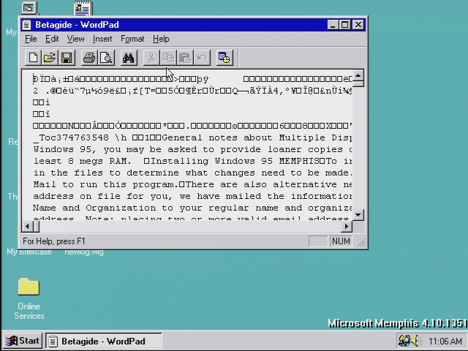Screen dimensions: 468x351
Task: Open the Help menu
Action: [161, 39]
